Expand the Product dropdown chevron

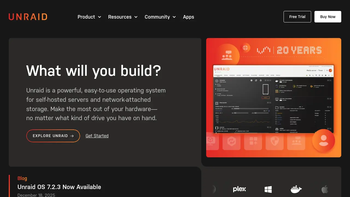100,17
